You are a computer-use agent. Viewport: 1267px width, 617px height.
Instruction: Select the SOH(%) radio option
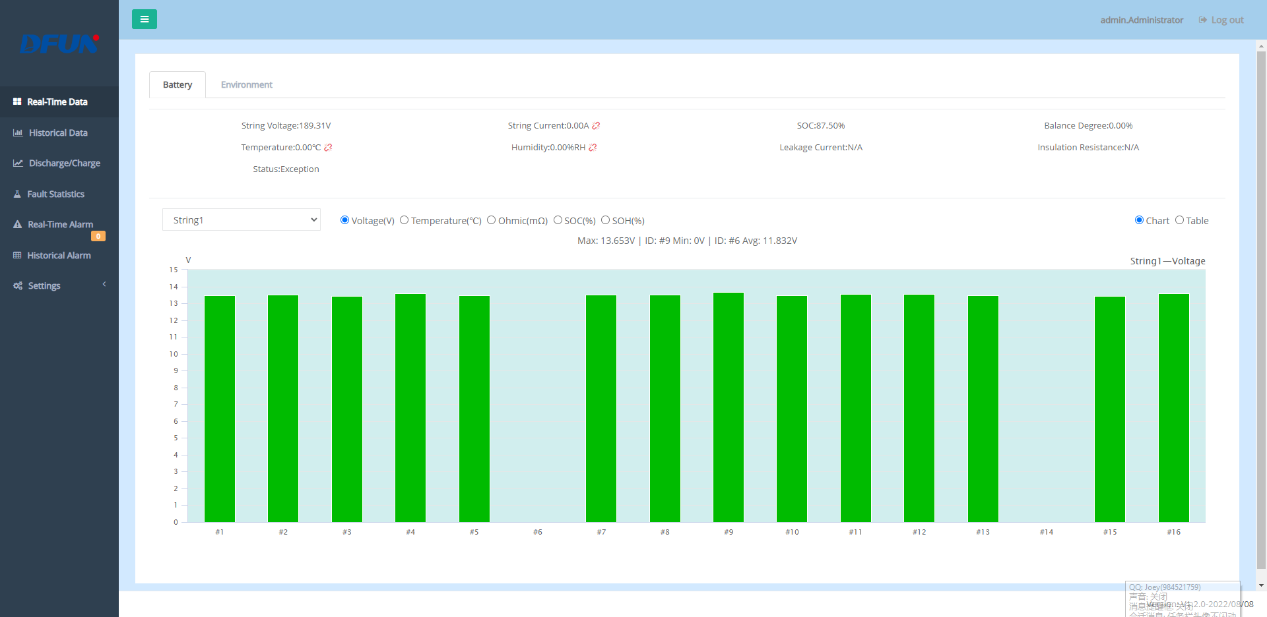(x=605, y=220)
